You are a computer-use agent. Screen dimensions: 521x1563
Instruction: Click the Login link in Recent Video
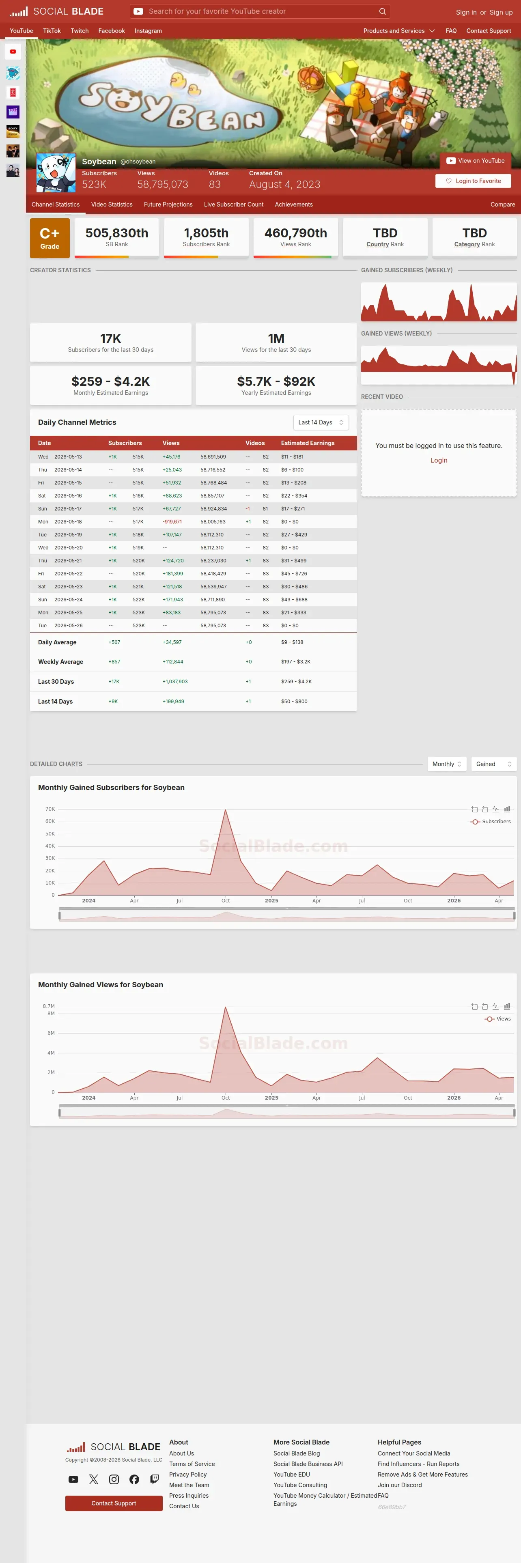click(x=439, y=461)
